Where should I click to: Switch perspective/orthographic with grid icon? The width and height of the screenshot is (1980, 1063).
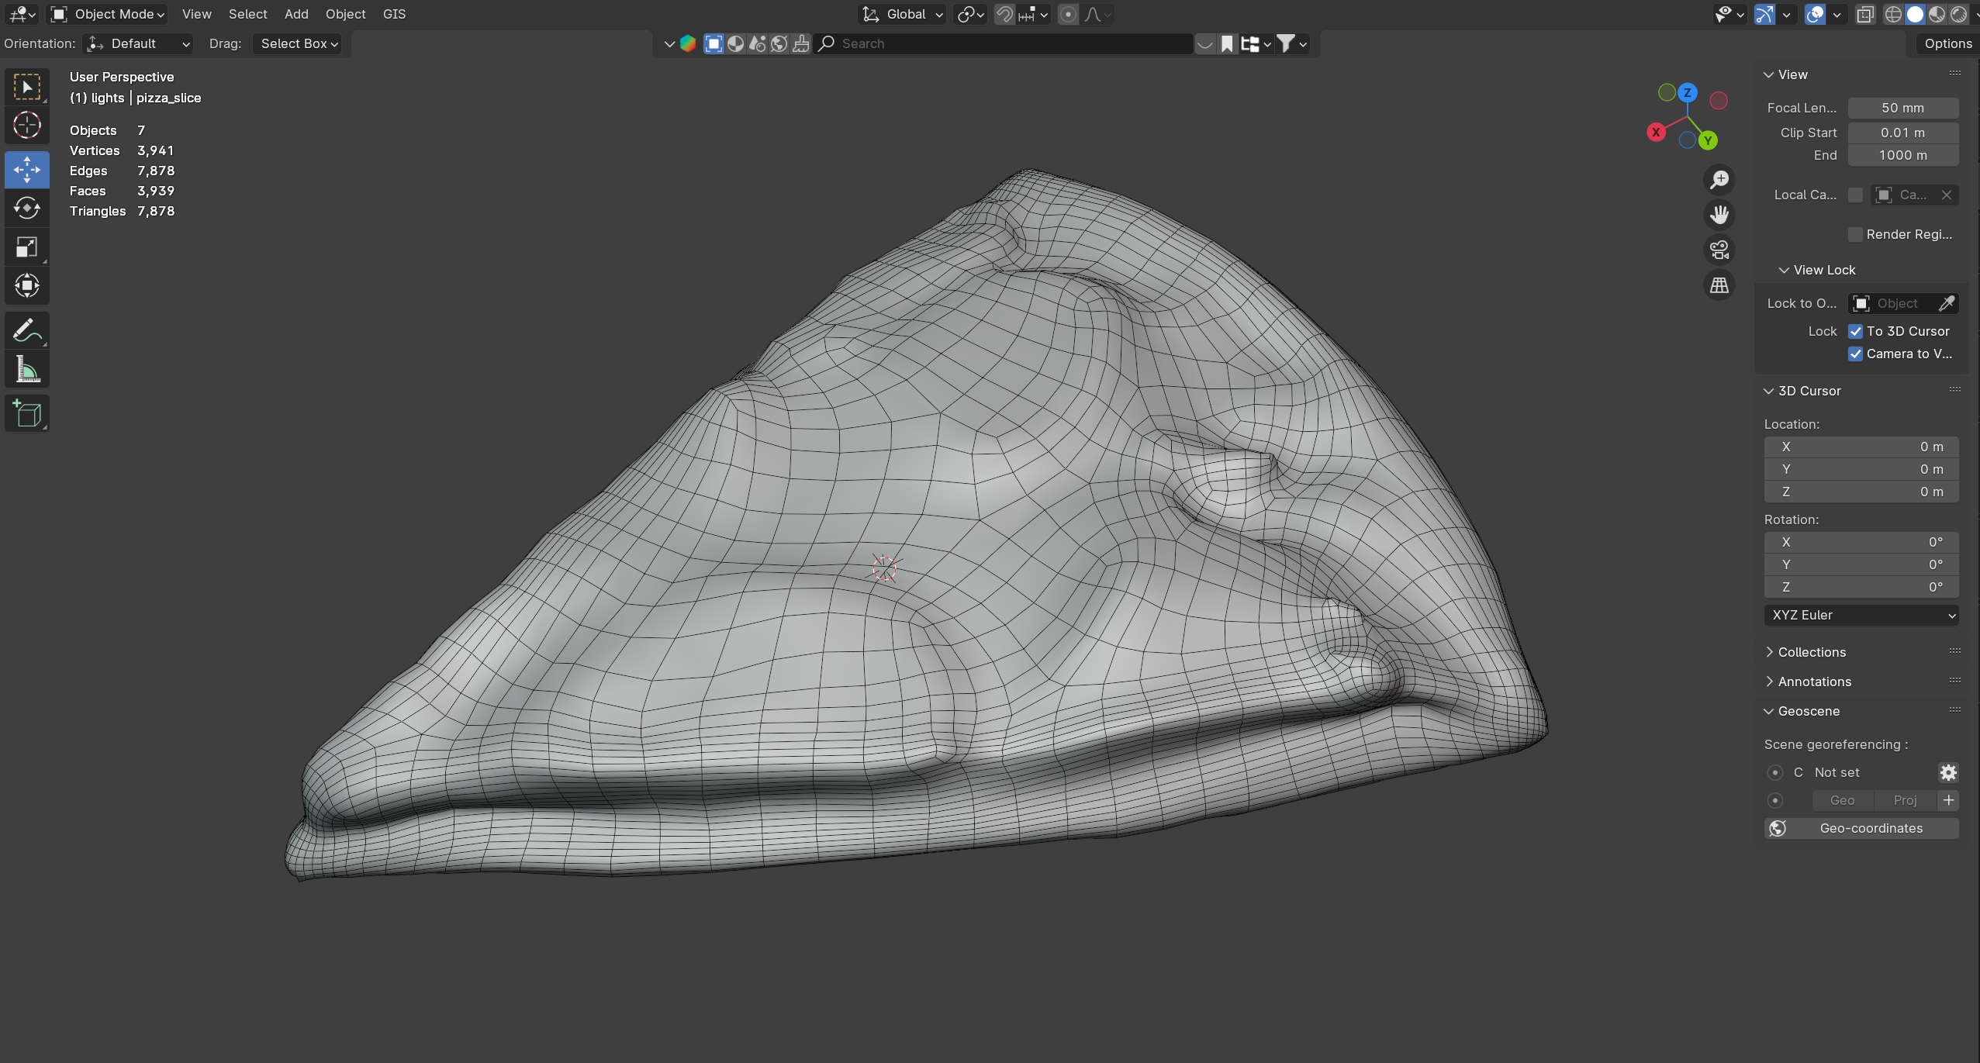(1719, 285)
